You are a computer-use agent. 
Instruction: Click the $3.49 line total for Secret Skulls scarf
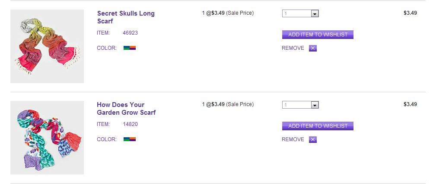410,13
